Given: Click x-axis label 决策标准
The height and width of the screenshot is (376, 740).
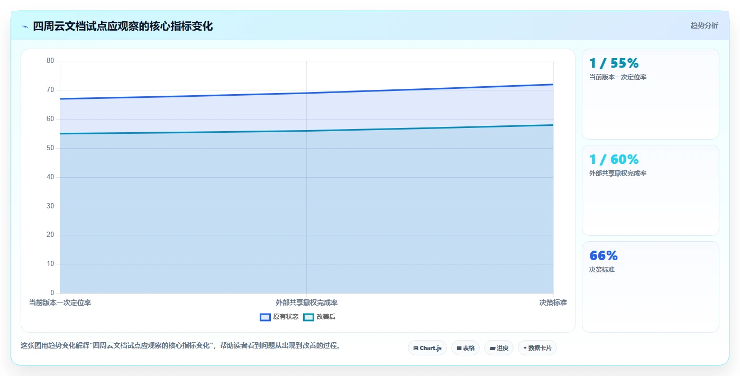Looking at the screenshot, I should [x=553, y=302].
